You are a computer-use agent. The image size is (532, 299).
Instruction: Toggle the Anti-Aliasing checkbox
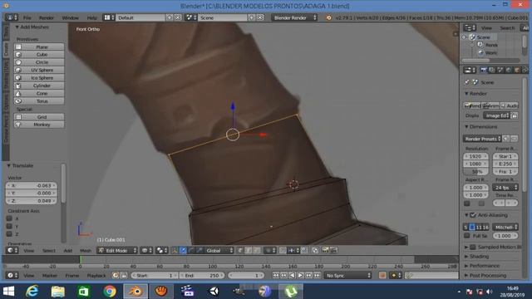point(473,215)
